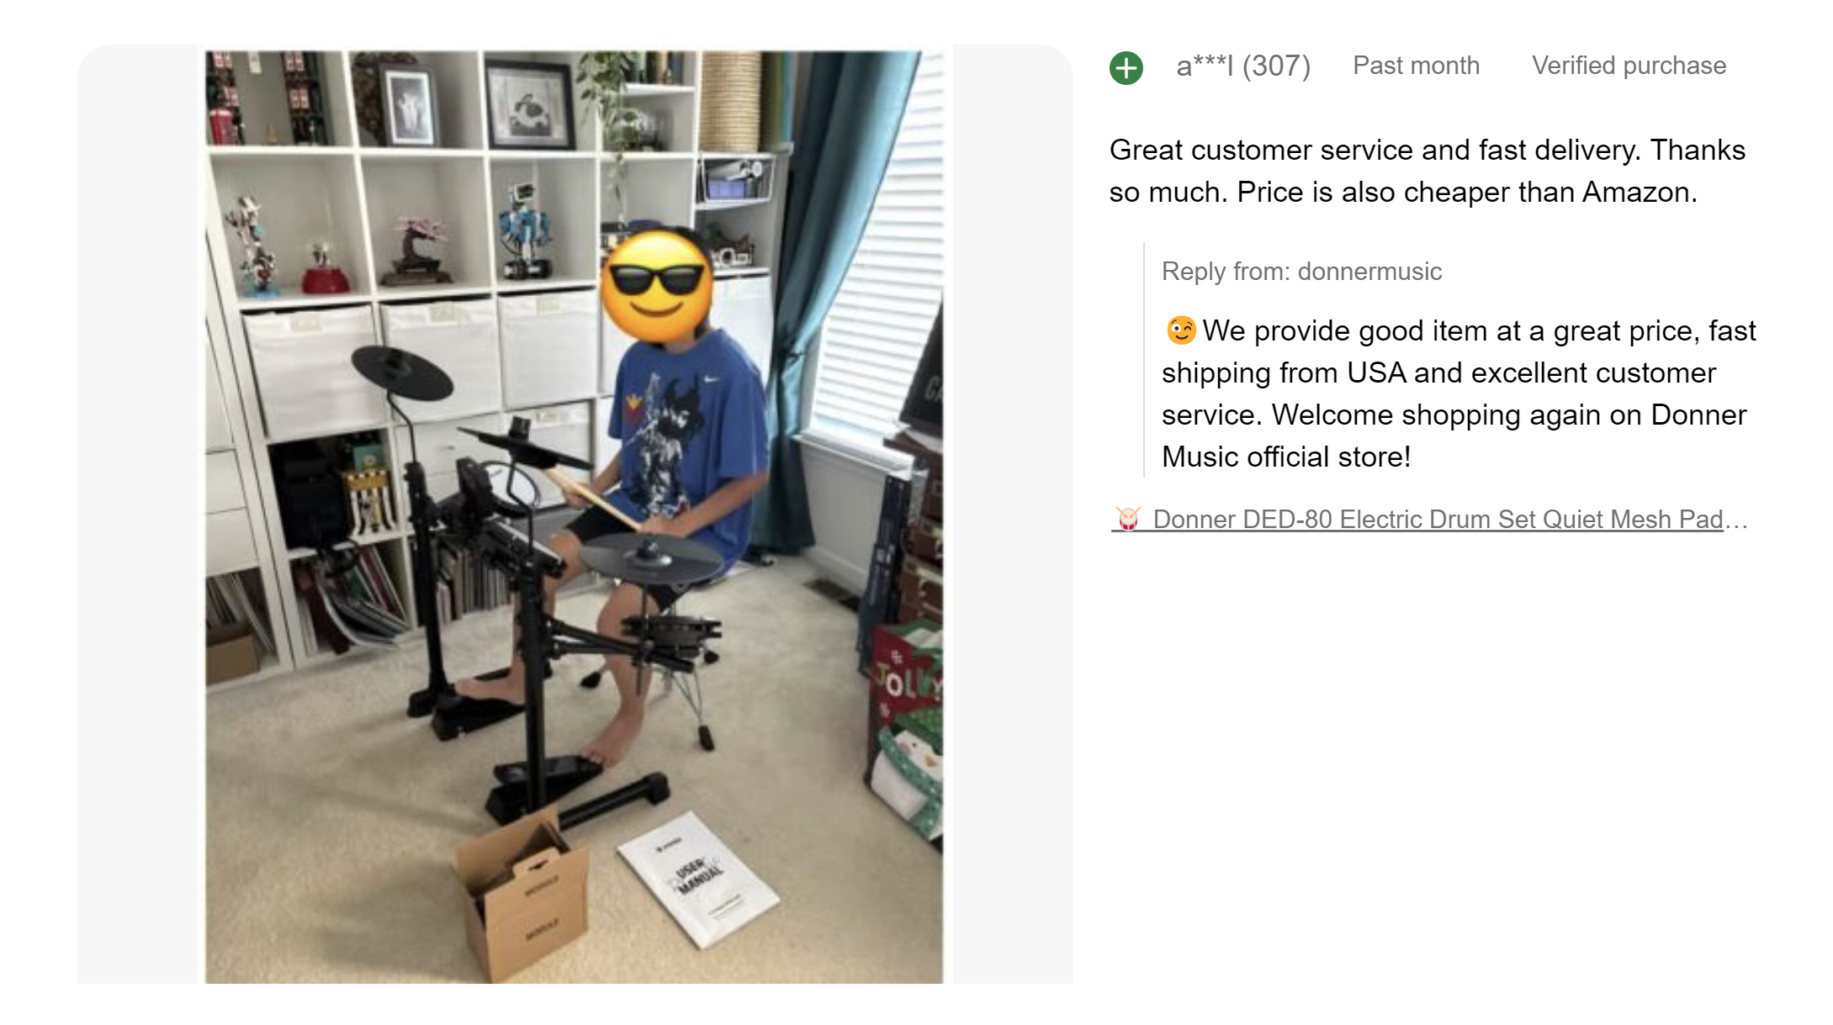The image size is (1833, 1025).
Task: Click the seller reply mentioning Donner Music official store
Action: (1459, 394)
